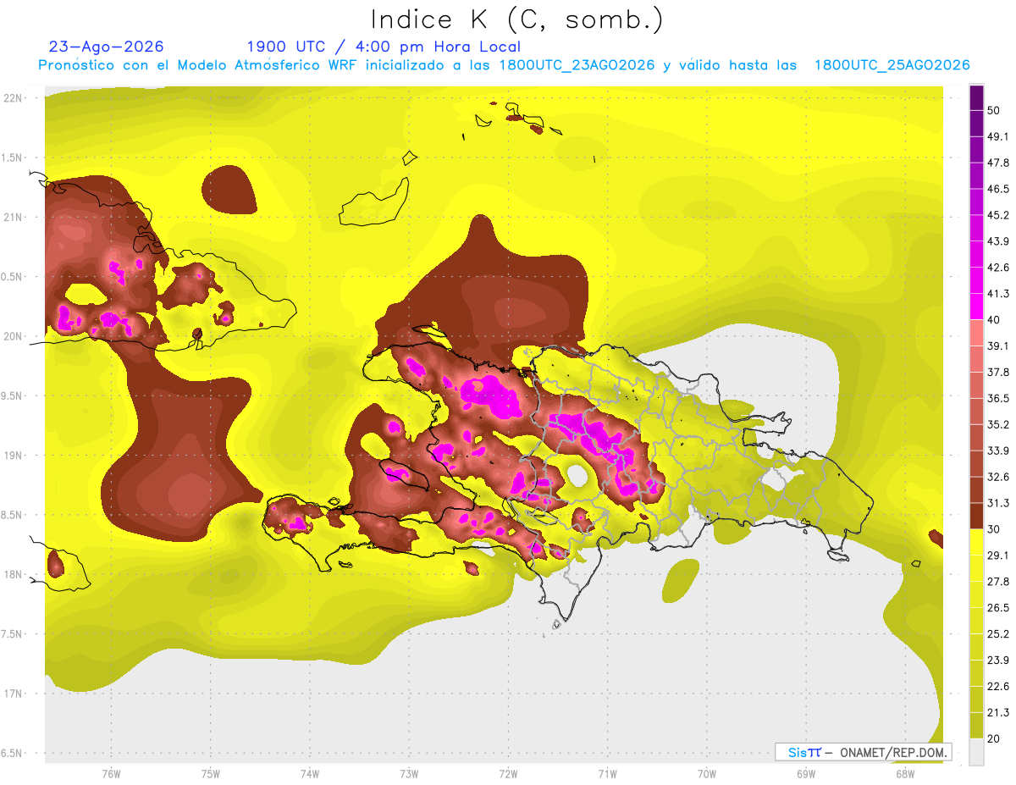Click the colorbar label '26.5'
Image resolution: width=1016 pixels, height=785 pixels.
(x=998, y=608)
